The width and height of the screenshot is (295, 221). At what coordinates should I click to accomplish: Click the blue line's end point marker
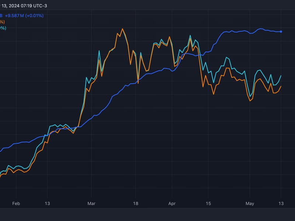point(281,32)
